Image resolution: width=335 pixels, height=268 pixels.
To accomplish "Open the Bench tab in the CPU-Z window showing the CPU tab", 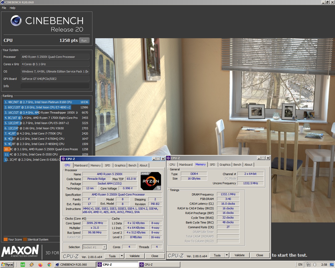I will [x=132, y=165].
